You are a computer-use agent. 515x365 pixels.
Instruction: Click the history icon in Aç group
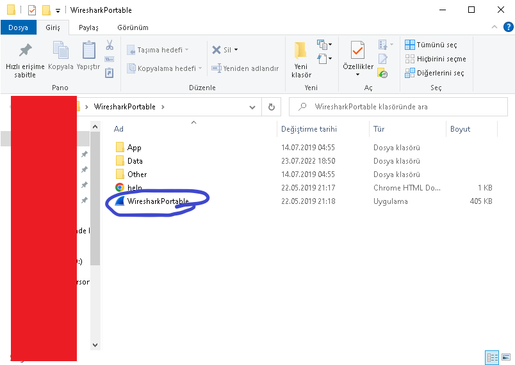click(382, 73)
